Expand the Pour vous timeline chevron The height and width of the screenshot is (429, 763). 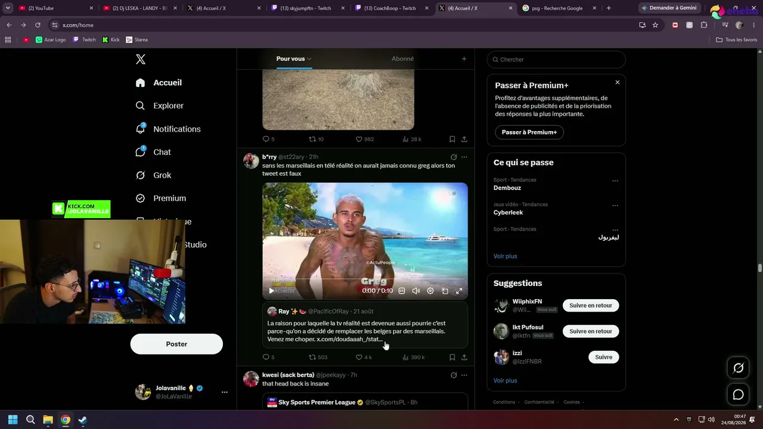coord(309,59)
